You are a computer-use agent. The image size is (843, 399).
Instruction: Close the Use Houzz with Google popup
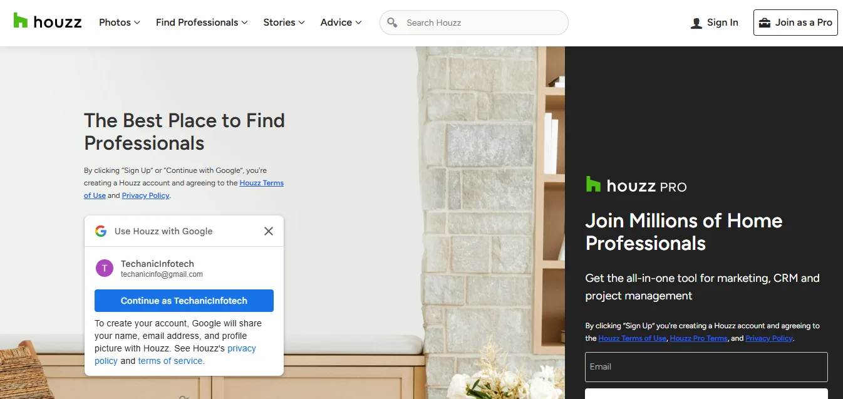(269, 231)
